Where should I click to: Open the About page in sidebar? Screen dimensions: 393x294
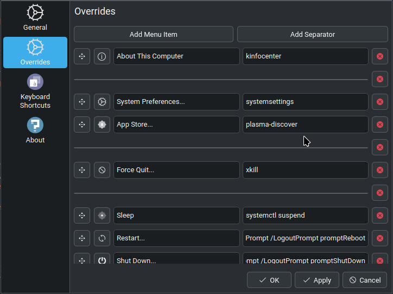35,130
